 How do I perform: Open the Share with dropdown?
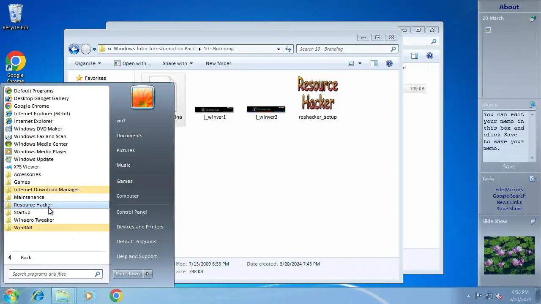(178, 63)
